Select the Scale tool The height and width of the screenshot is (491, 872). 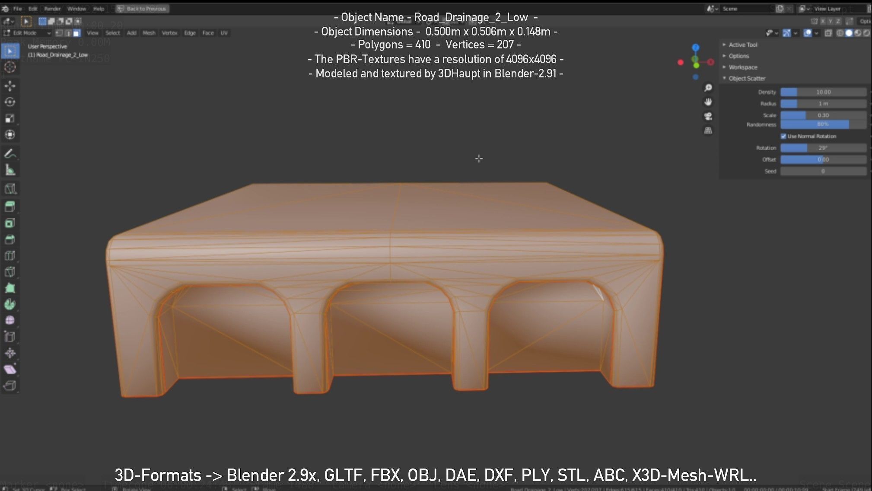pos(10,118)
